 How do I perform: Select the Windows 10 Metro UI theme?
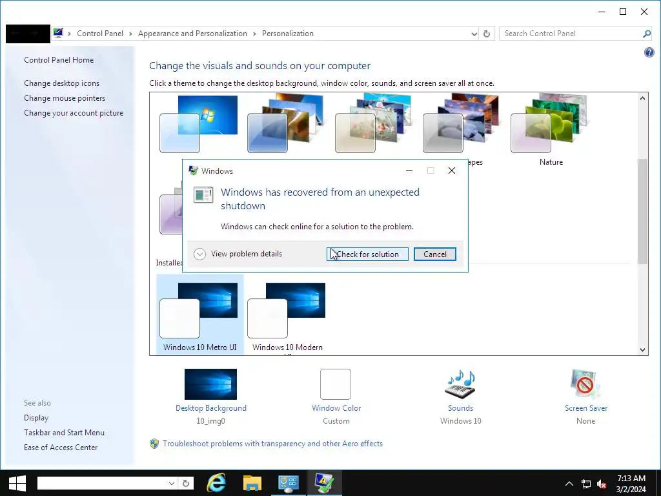click(200, 315)
